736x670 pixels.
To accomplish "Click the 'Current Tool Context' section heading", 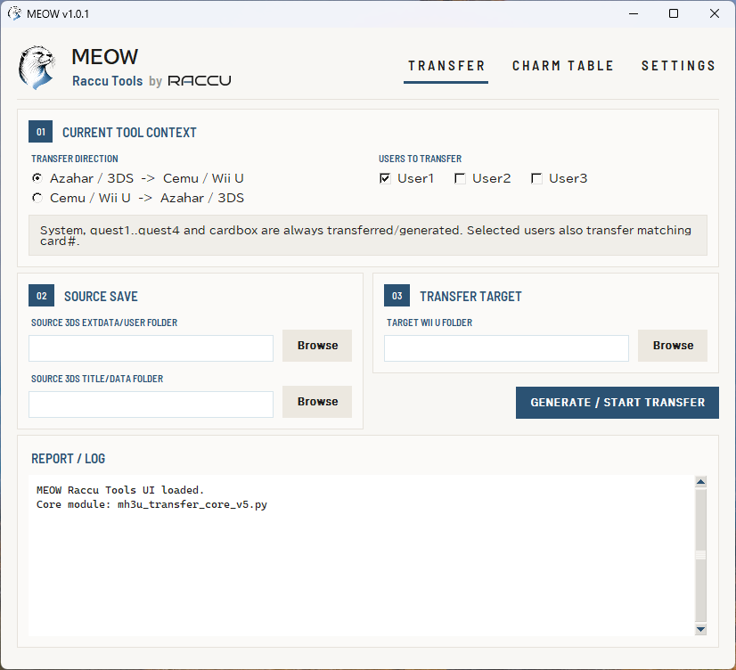I will pos(129,133).
